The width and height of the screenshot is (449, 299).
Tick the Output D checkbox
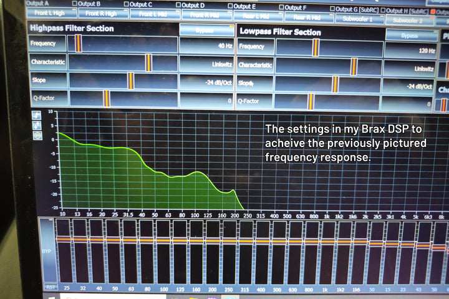click(178, 5)
